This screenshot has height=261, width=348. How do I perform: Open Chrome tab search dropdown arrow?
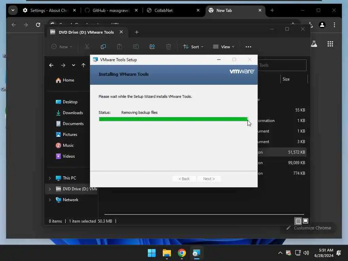(x=13, y=10)
